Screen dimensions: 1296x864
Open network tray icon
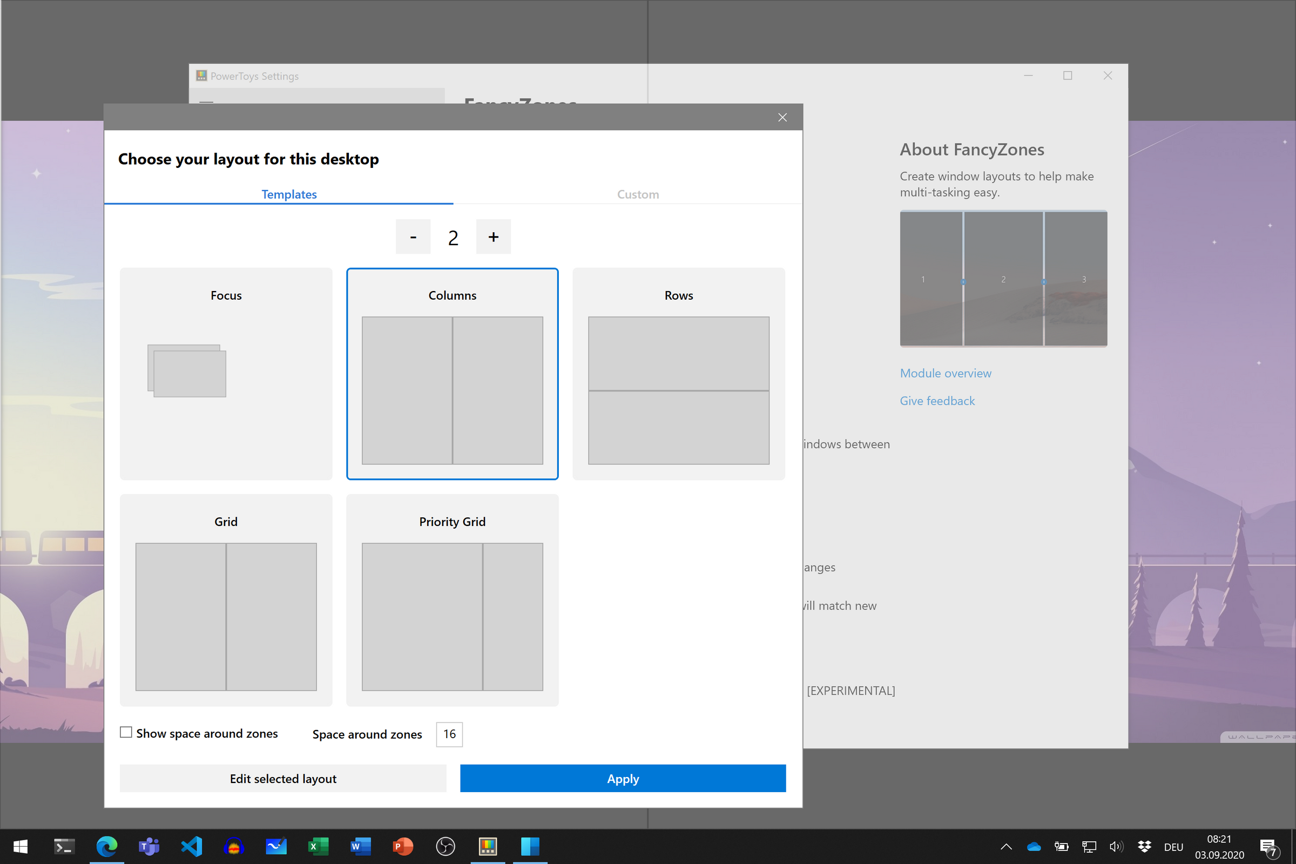pyautogui.click(x=1089, y=847)
